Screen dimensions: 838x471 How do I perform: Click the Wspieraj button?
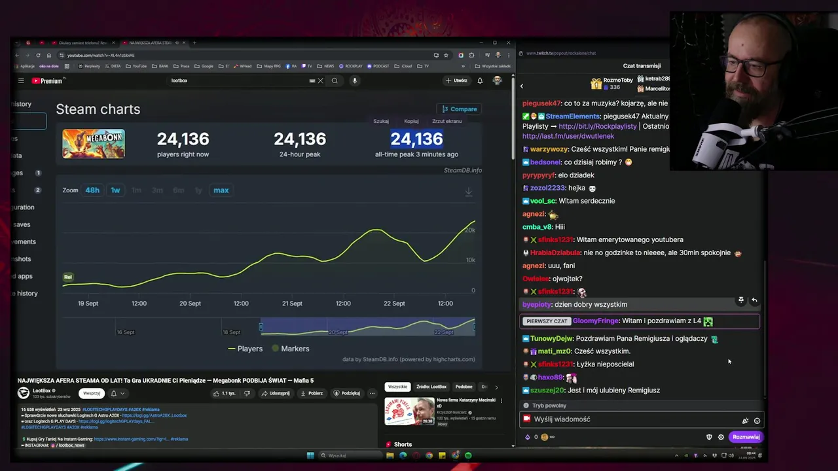[92, 393]
